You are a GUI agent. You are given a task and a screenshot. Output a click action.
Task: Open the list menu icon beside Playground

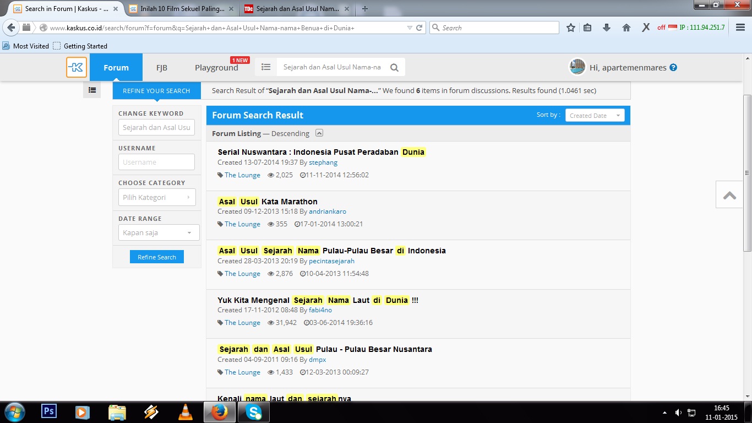266,67
